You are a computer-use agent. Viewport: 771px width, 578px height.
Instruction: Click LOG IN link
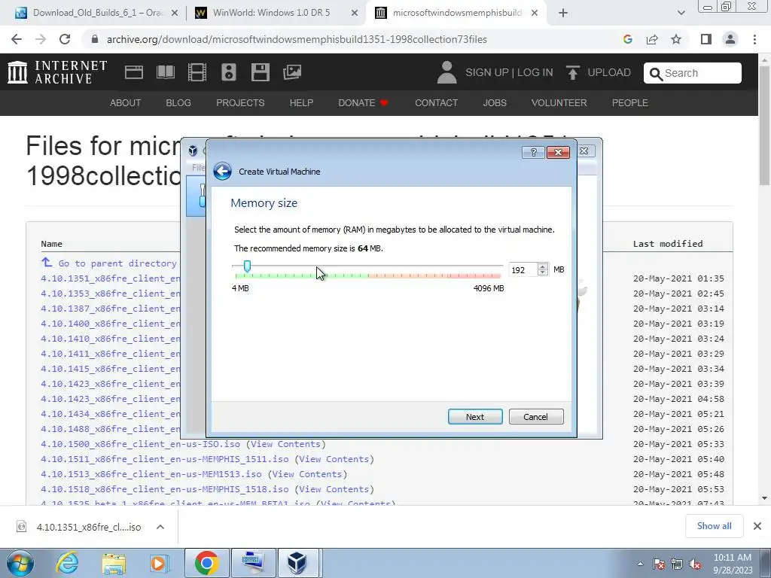point(535,73)
